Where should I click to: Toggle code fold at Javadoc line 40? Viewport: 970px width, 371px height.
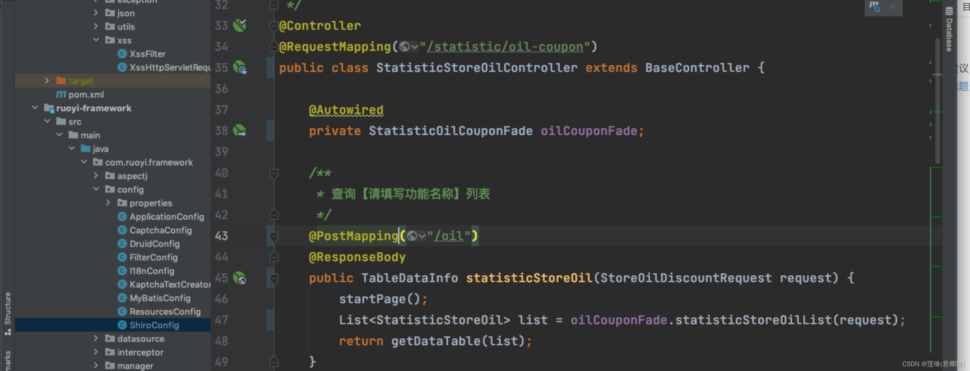click(274, 173)
